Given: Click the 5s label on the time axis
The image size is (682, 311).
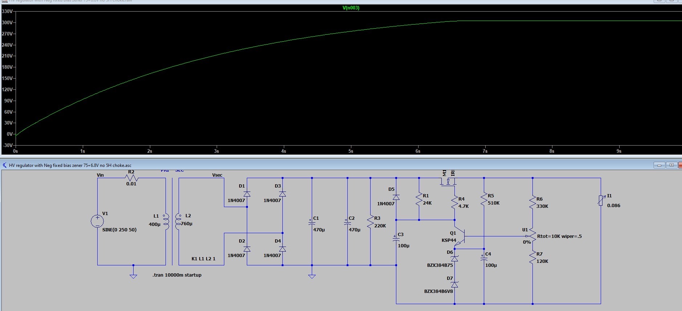Looking at the screenshot, I should 351,151.
